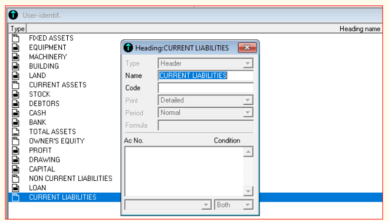
Task: Click the icon beside BANK row
Action: click(x=15, y=122)
